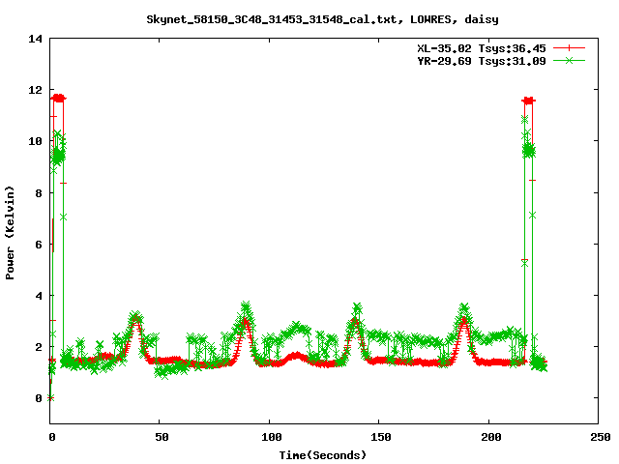
Task: Select legend entry 'XL-35.02 Tsys:36.45'
Action: coord(482,48)
